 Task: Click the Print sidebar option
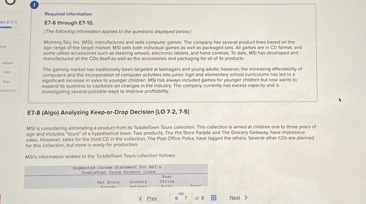(x=7, y=82)
